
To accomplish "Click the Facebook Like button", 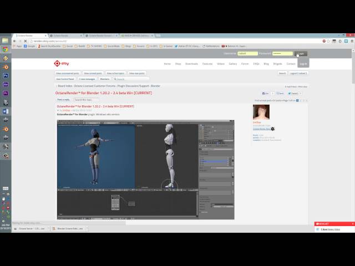I will (265, 93).
